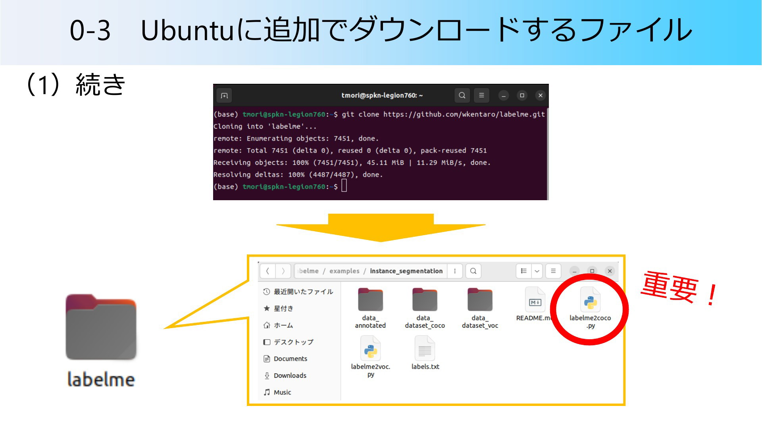Image resolution: width=762 pixels, height=429 pixels.
Task: Click "Cloning into 'labelme'..." terminal line
Action: tap(265, 126)
